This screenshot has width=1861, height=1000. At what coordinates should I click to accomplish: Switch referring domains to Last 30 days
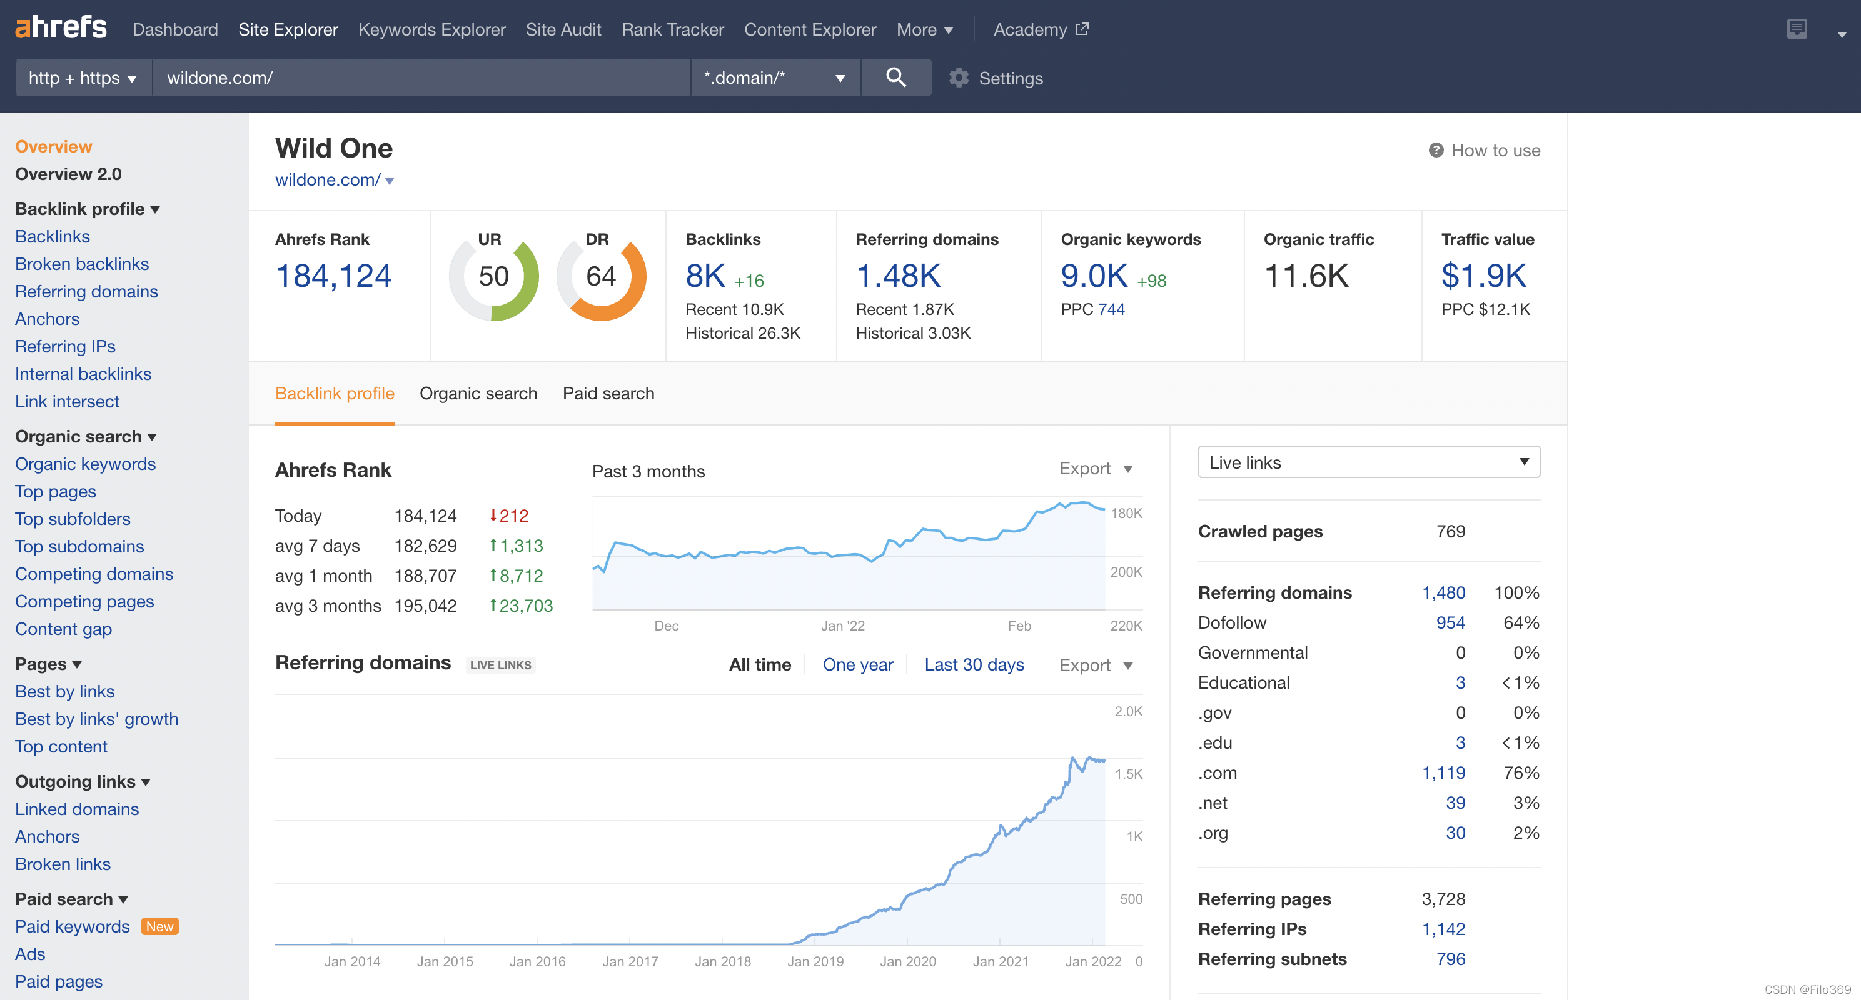point(974,664)
